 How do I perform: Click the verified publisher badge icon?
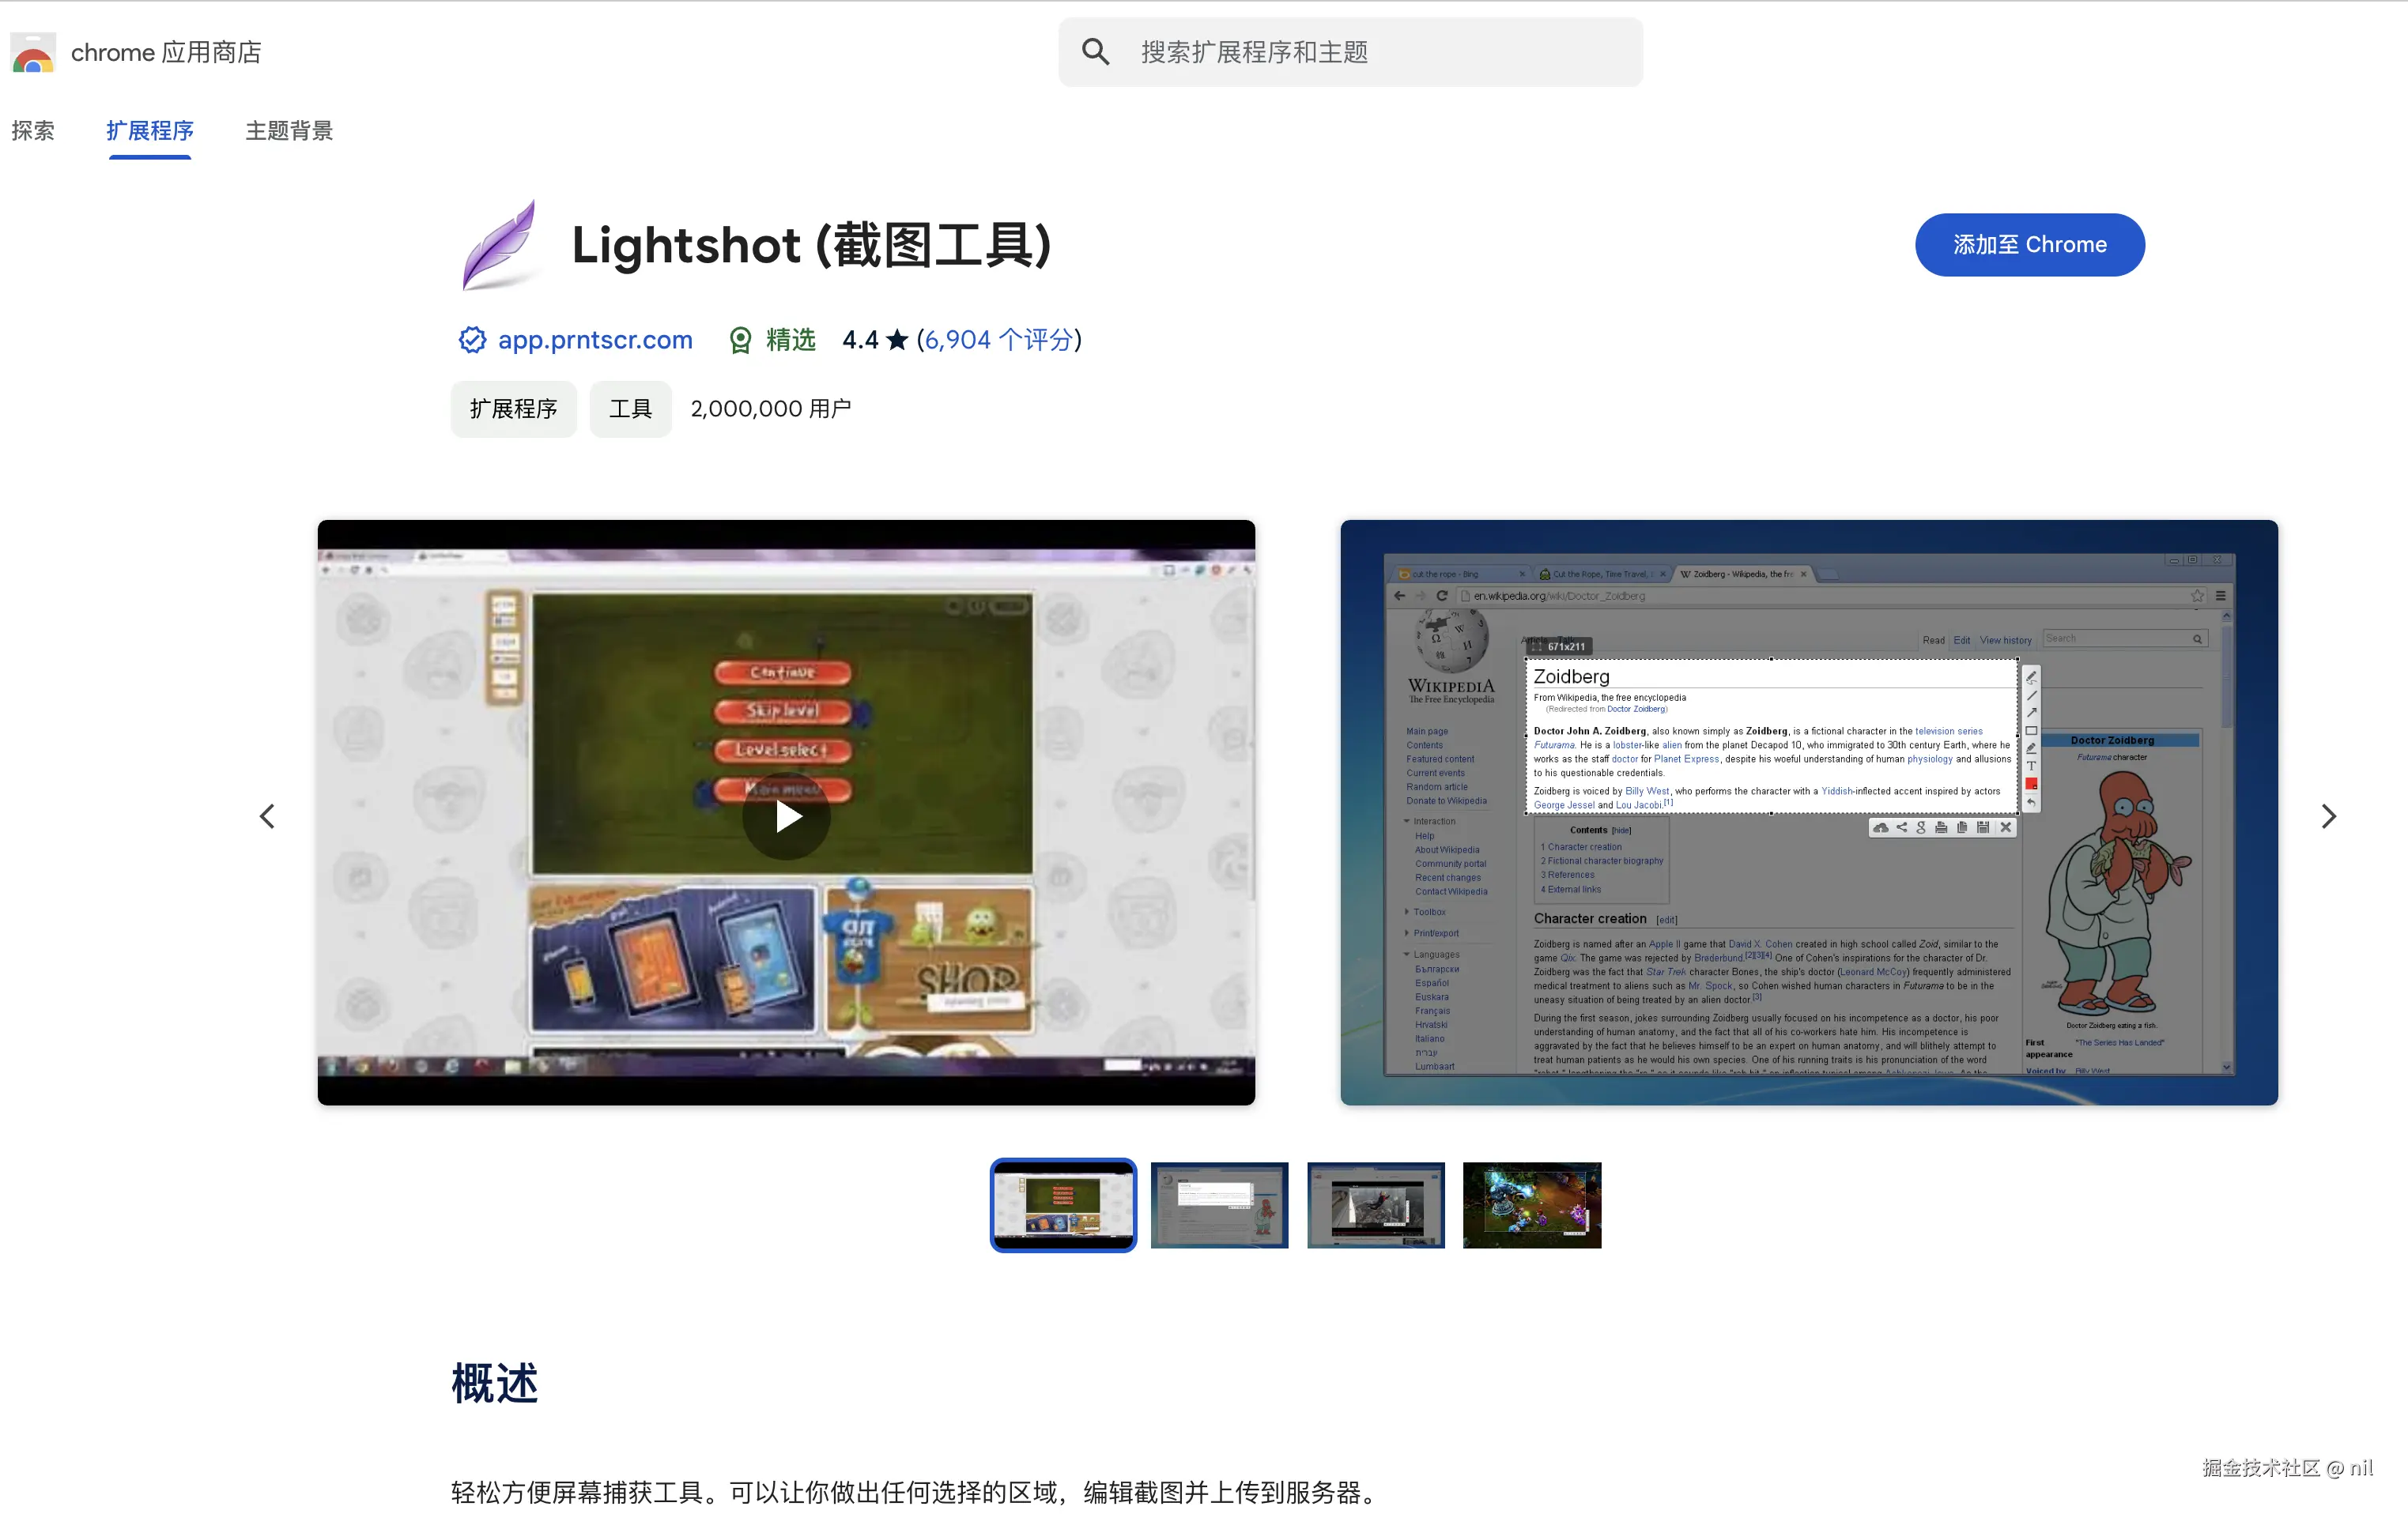click(472, 340)
